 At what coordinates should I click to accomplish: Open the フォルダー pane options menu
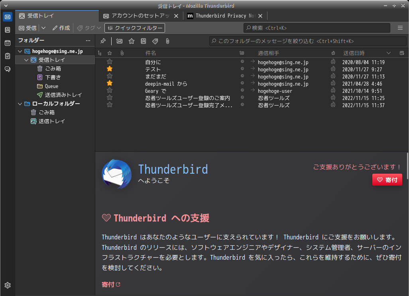click(88, 40)
